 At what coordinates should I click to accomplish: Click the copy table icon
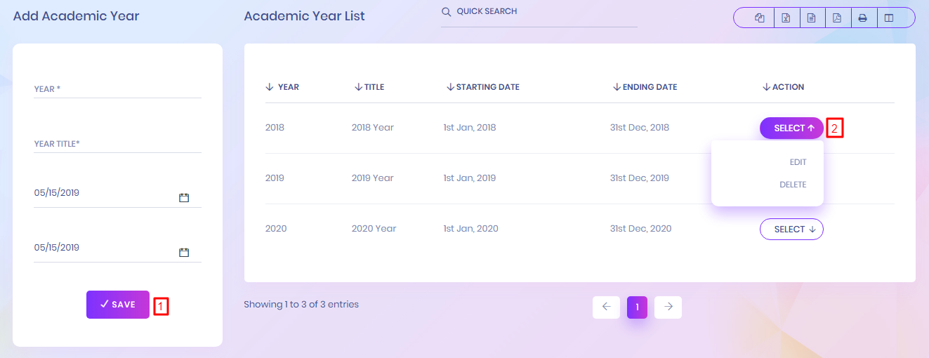click(x=759, y=18)
